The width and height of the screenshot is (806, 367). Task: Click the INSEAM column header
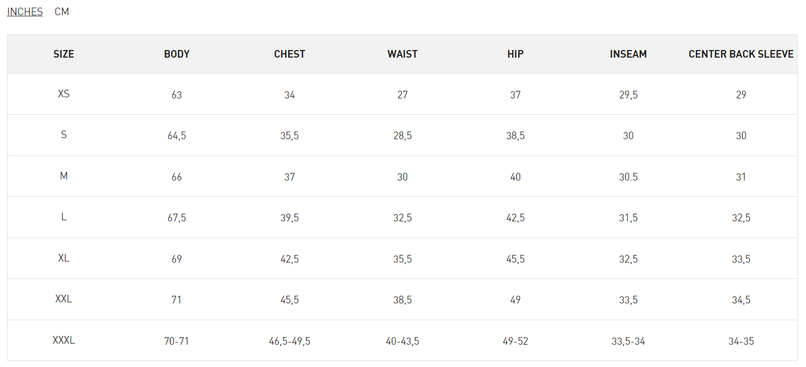pyautogui.click(x=628, y=54)
